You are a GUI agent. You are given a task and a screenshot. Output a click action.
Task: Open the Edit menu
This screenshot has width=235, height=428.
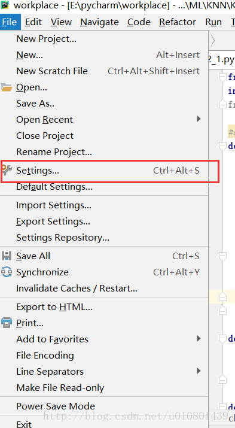(33, 22)
